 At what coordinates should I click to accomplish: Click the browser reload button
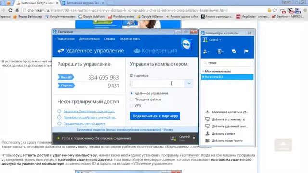pyautogui.click(x=10, y=10)
